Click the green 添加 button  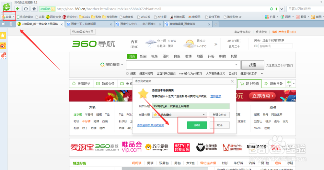(197, 125)
